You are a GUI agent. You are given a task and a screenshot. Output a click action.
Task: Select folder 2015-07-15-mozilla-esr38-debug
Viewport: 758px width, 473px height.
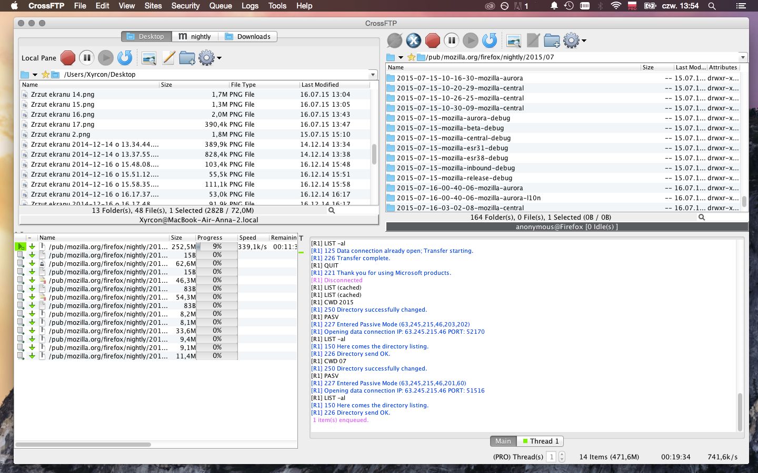click(x=563, y=158)
